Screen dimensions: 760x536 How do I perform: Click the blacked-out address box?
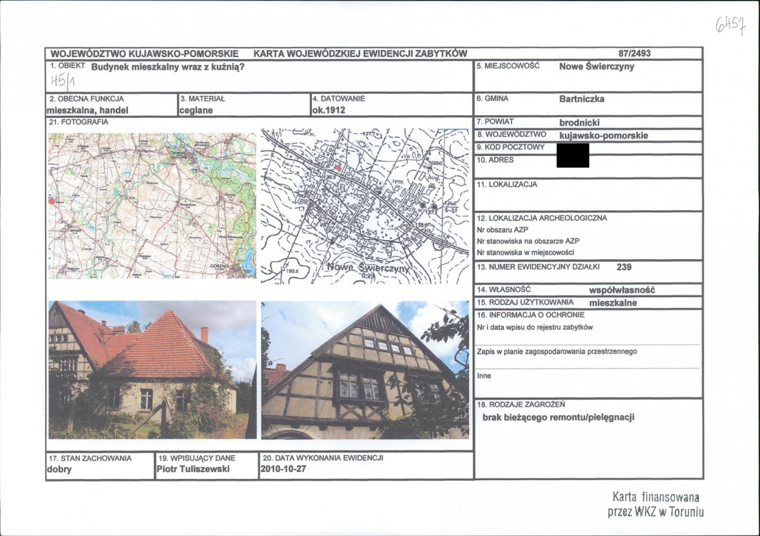(573, 156)
